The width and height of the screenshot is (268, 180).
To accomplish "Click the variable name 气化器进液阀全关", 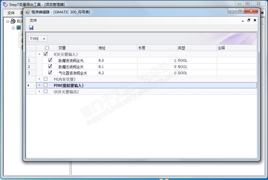I will coord(73,73).
